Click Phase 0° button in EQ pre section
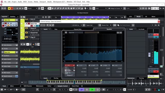 (x=70, y=75)
